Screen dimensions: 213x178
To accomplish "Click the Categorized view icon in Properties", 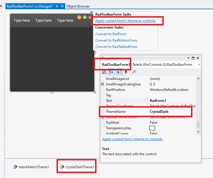I will (104, 72).
